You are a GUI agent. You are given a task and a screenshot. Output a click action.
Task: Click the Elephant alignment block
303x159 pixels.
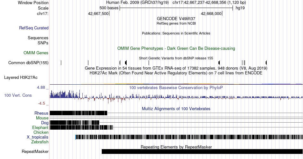(81, 127)
